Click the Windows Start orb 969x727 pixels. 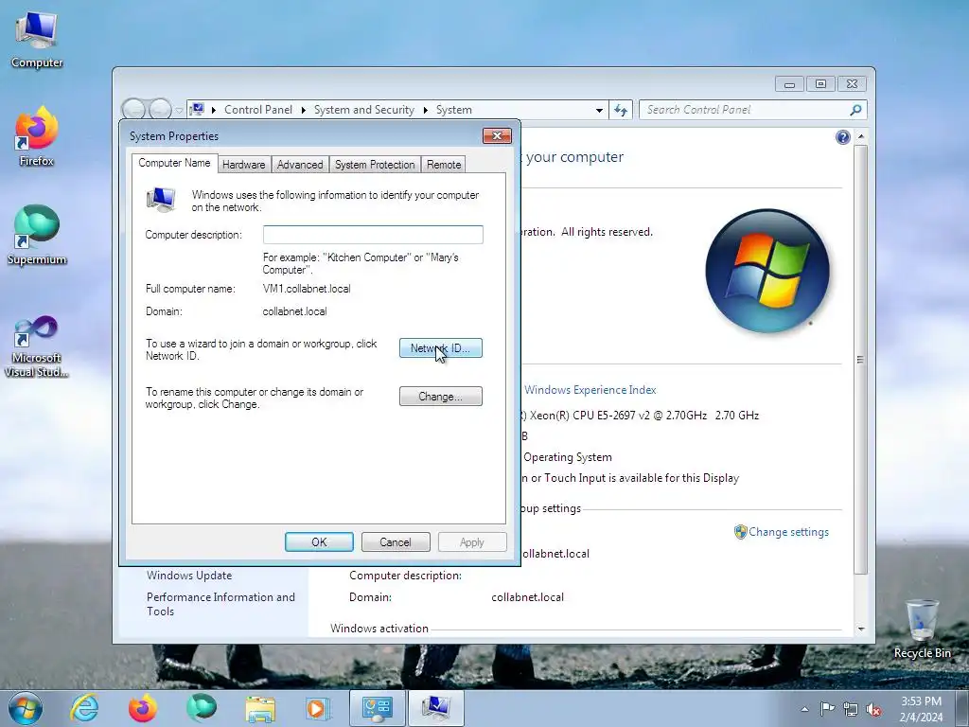[x=26, y=708]
